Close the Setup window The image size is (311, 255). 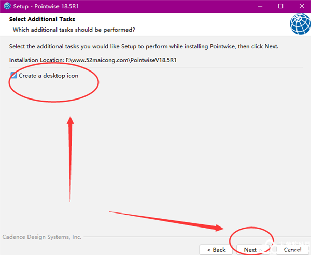pyautogui.click(x=302, y=6)
